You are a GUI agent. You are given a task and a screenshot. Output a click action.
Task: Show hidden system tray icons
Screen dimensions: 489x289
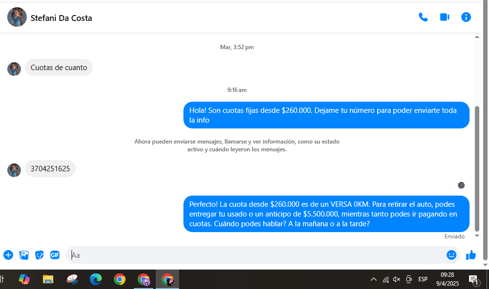(373, 279)
